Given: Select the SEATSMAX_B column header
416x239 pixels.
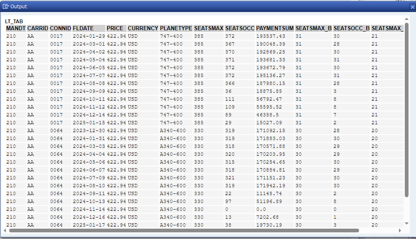Looking at the screenshot, I should pyautogui.click(x=313, y=28).
